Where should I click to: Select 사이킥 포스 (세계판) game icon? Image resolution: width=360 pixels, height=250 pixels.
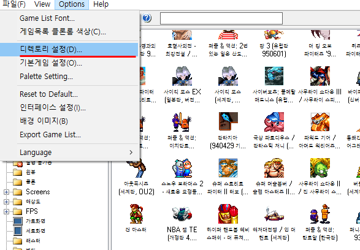tap(228, 76)
